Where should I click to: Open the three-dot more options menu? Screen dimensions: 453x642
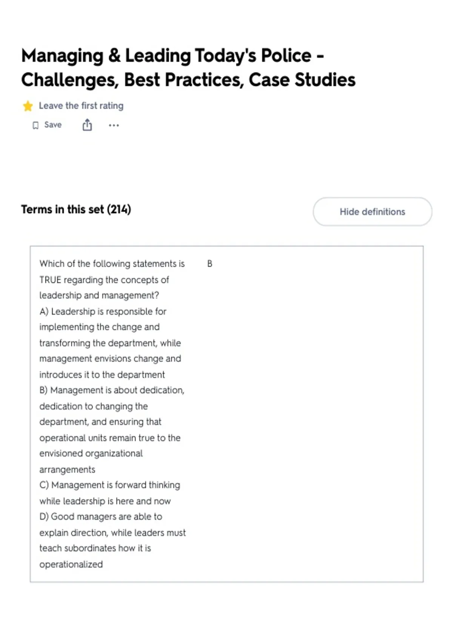[x=114, y=125]
